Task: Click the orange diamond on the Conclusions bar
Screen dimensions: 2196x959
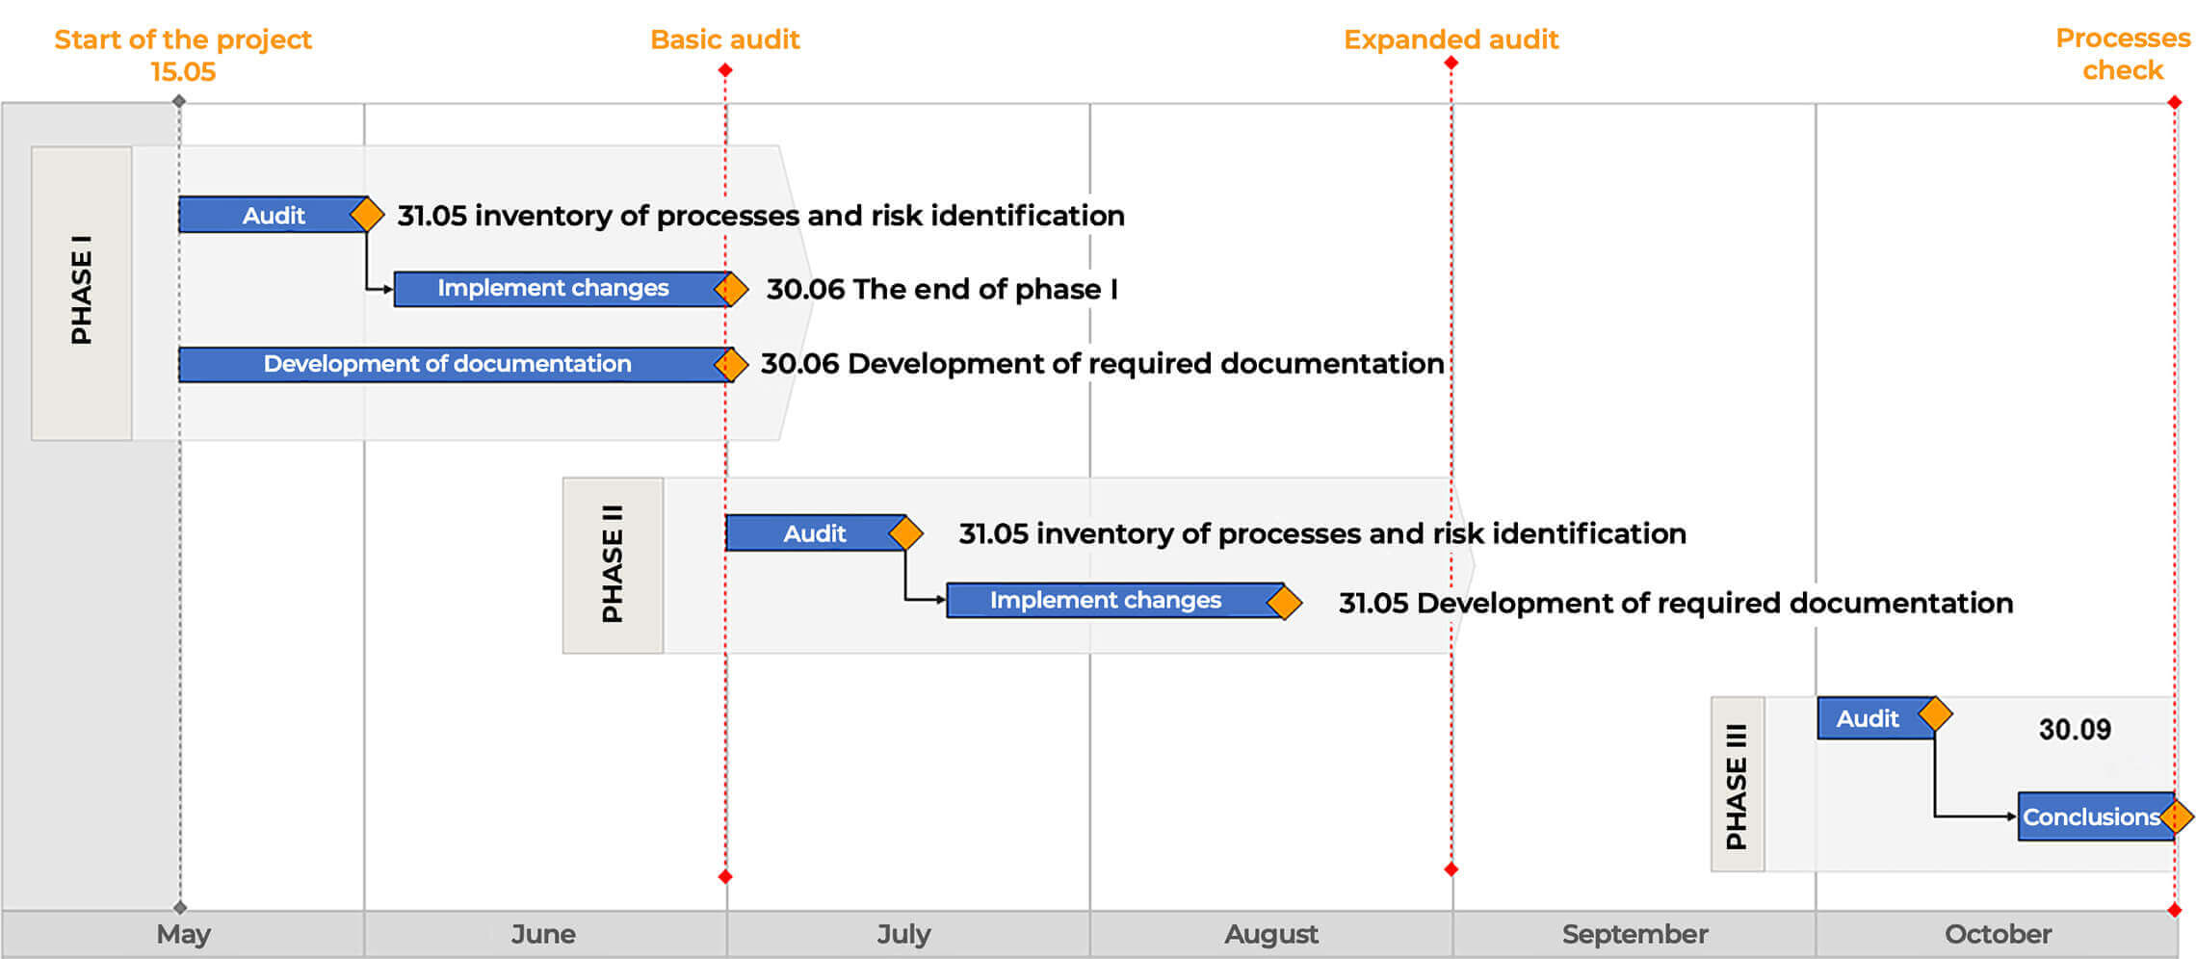Action: (x=2176, y=817)
